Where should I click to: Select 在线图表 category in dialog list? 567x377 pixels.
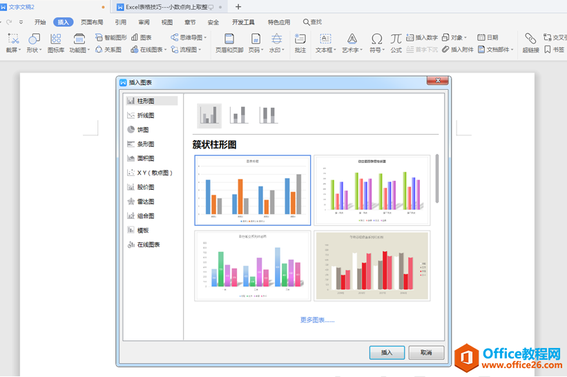pos(151,244)
